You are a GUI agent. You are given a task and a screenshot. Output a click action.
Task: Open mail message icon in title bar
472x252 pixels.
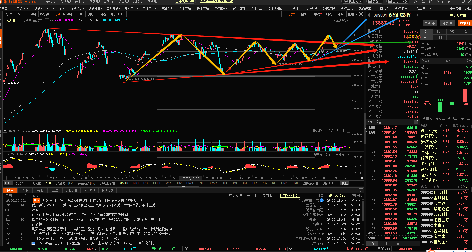424,1
